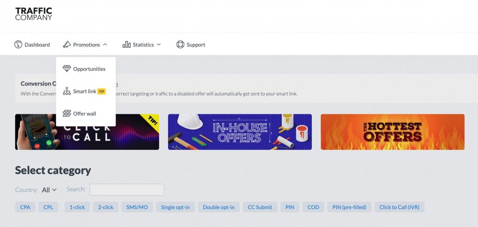Open the In-House Offers banner

click(x=240, y=132)
